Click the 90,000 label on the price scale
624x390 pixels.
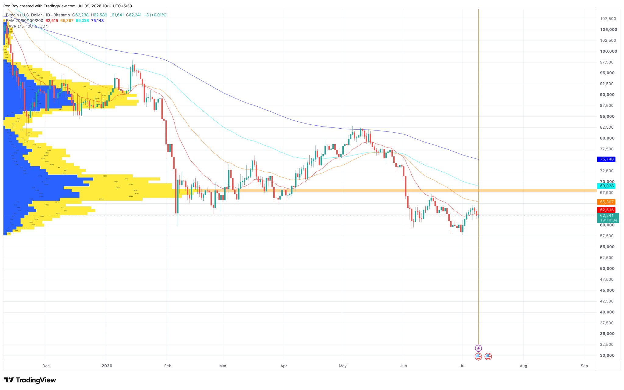point(607,95)
